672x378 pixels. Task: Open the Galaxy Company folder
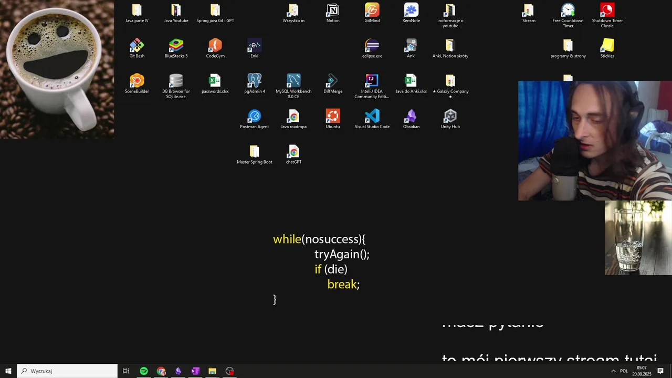tap(450, 86)
